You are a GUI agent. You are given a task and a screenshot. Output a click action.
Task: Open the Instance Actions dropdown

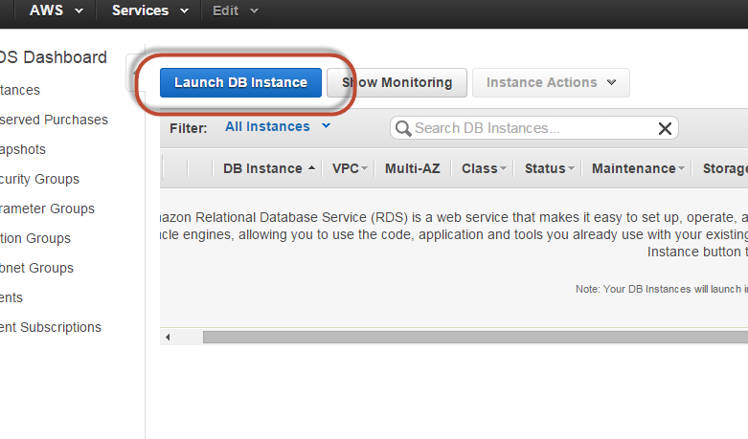[551, 83]
